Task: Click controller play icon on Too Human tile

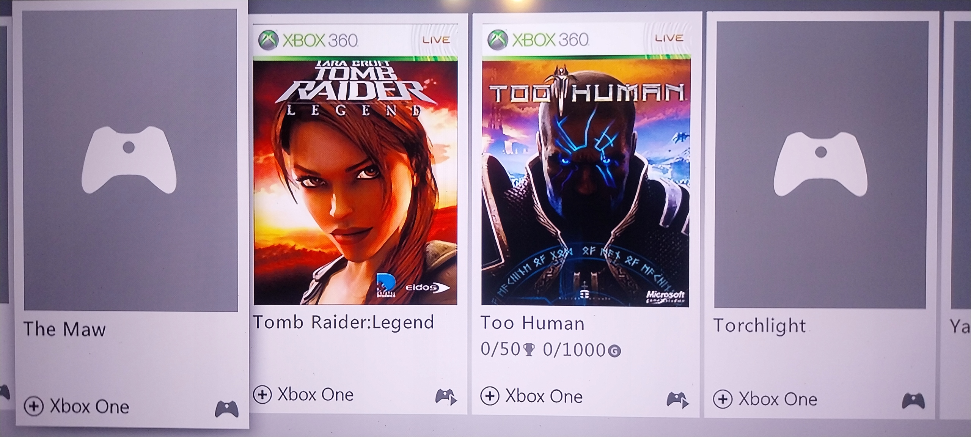Action: [677, 400]
